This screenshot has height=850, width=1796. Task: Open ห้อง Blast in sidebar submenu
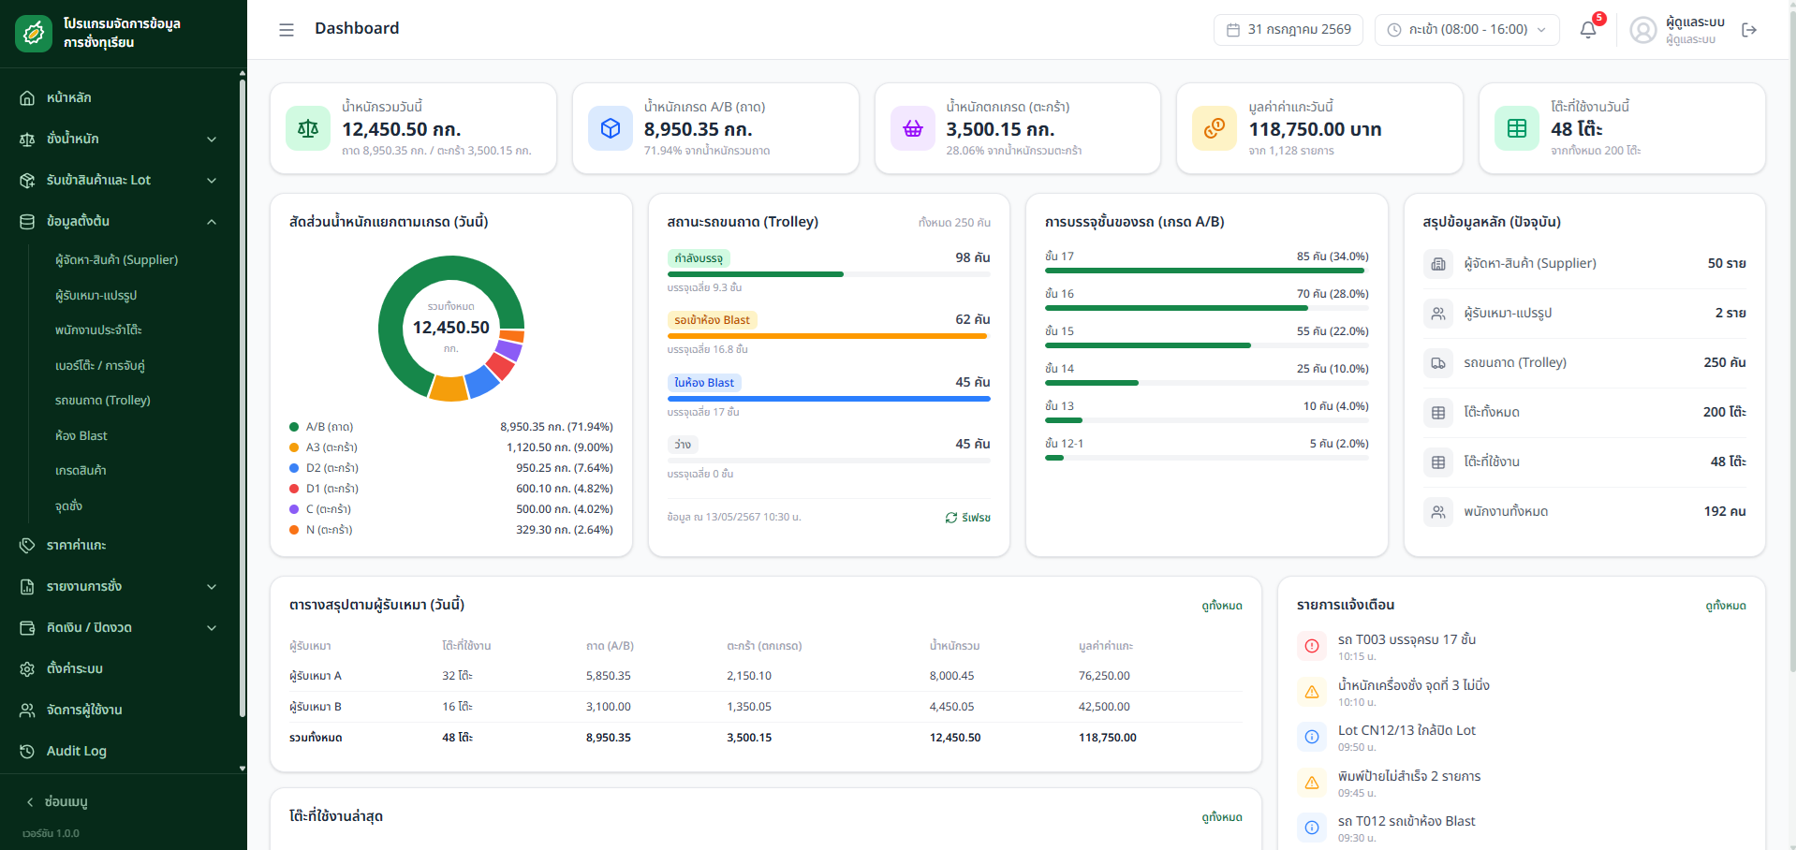(x=81, y=435)
